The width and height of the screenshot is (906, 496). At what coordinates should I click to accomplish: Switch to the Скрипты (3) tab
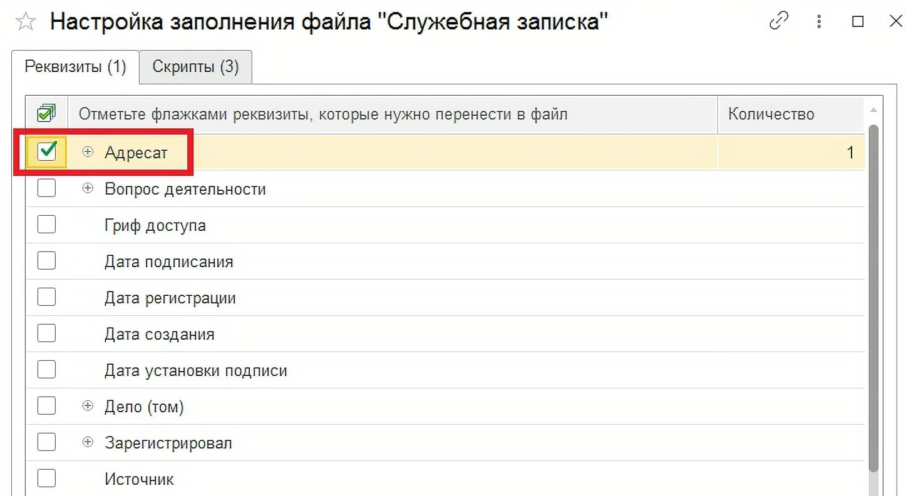[x=195, y=67]
